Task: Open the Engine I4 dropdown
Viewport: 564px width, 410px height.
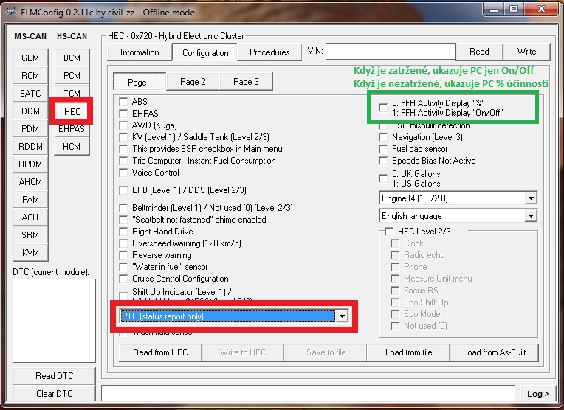Action: pyautogui.click(x=530, y=198)
